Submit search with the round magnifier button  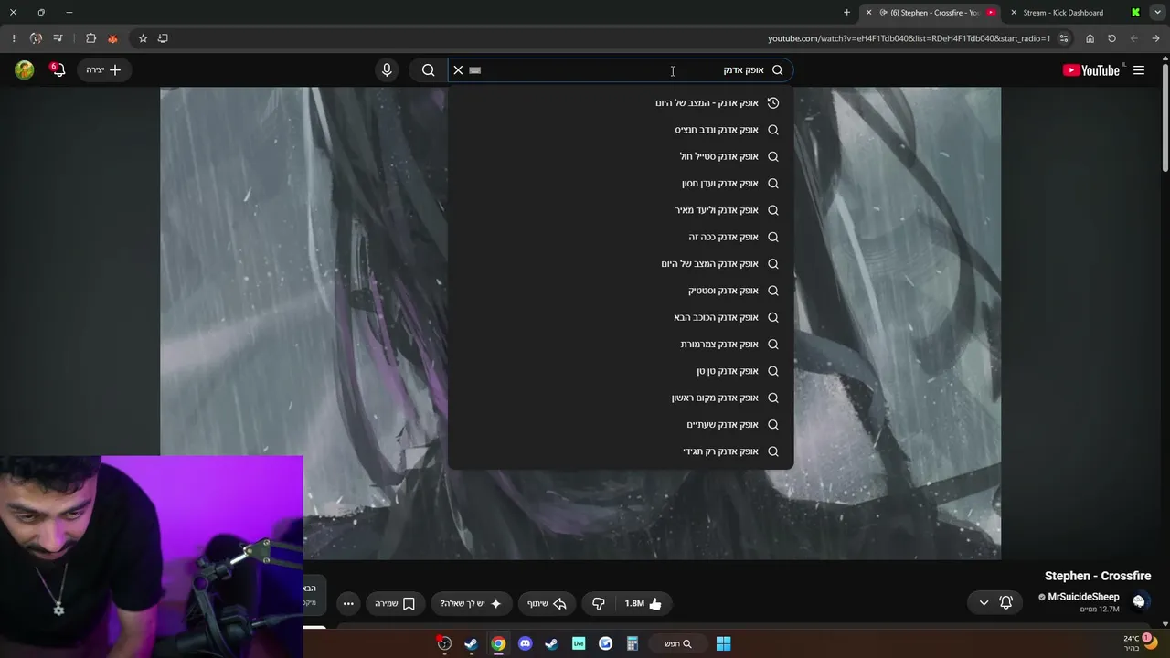tap(428, 70)
